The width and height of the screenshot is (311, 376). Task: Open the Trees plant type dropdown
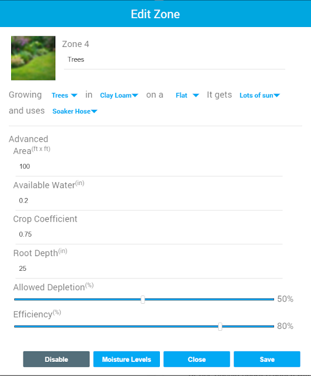pos(64,95)
